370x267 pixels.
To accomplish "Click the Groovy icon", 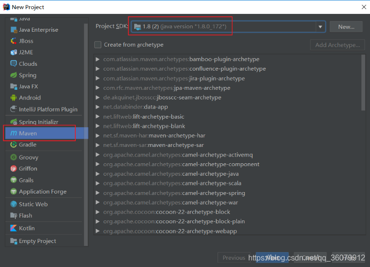I will 14,157.
